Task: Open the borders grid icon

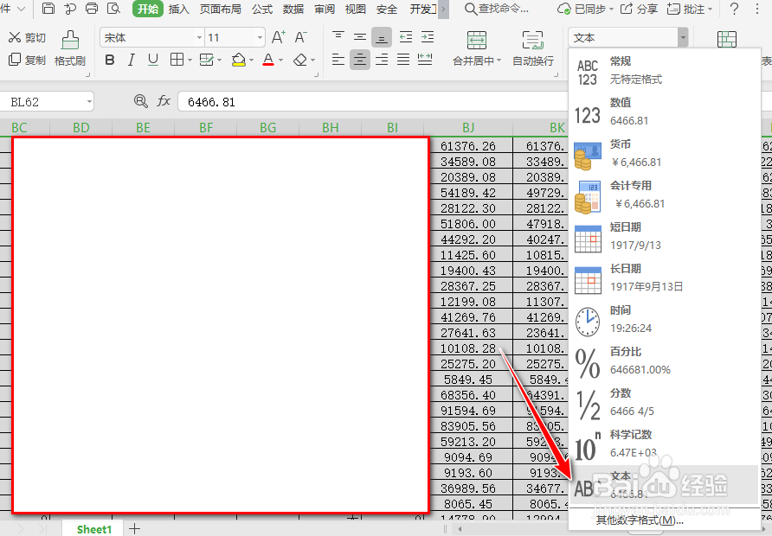Action: pos(176,60)
